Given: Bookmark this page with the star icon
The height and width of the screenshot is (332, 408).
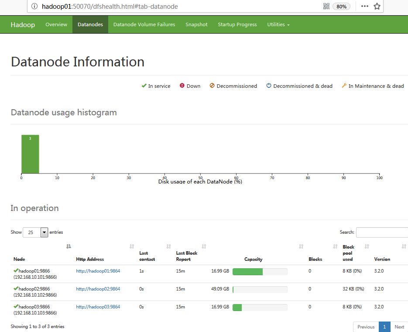Looking at the screenshot, I should coord(377,6).
